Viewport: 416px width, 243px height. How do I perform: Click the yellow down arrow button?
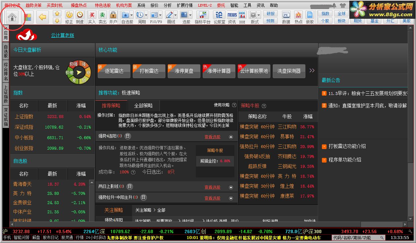57,20
